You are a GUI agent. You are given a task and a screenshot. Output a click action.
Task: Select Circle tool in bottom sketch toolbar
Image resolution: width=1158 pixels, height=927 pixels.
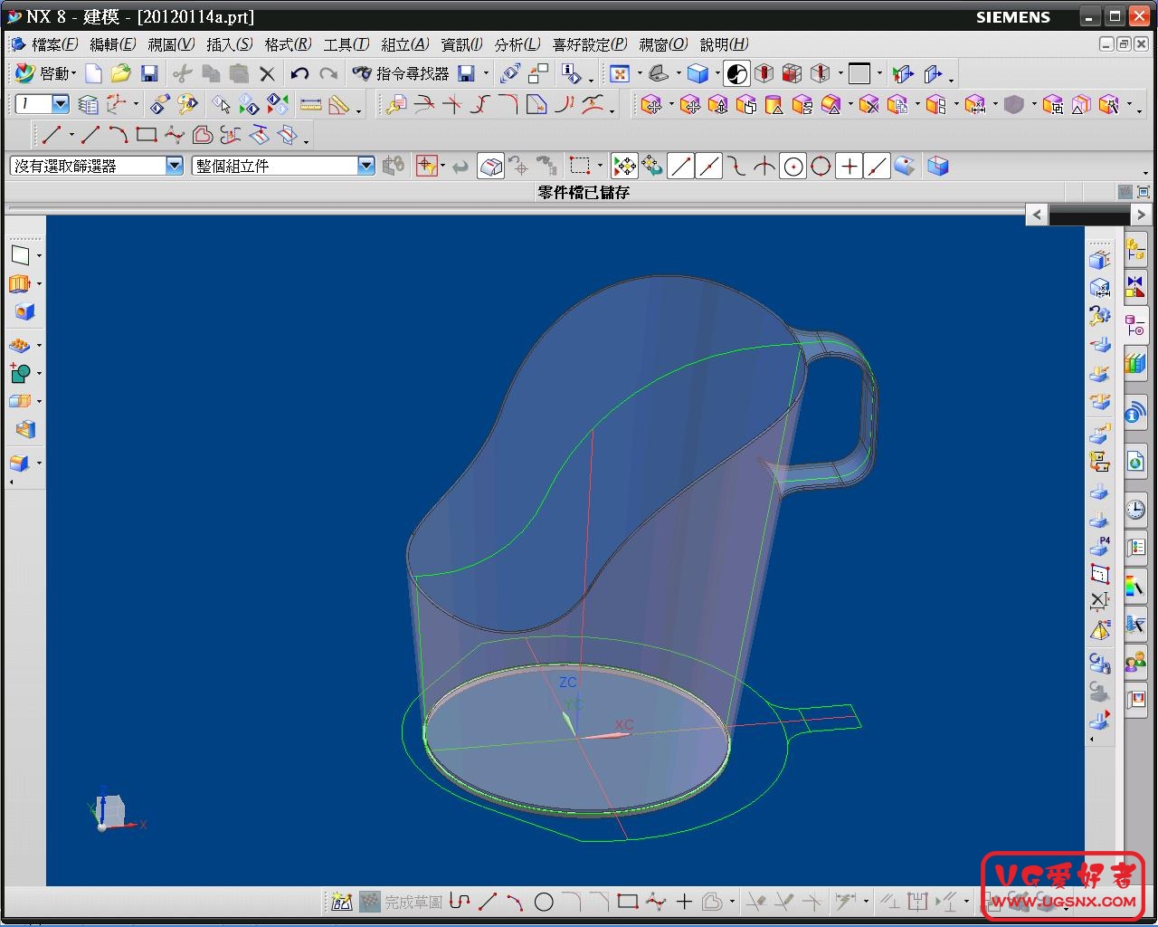pyautogui.click(x=544, y=902)
